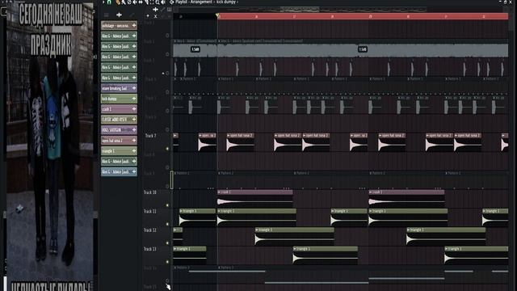Viewport: 517px width, 291px height.
Task: Select the Delete tool in playlist toolbar
Action: tap(129, 2)
